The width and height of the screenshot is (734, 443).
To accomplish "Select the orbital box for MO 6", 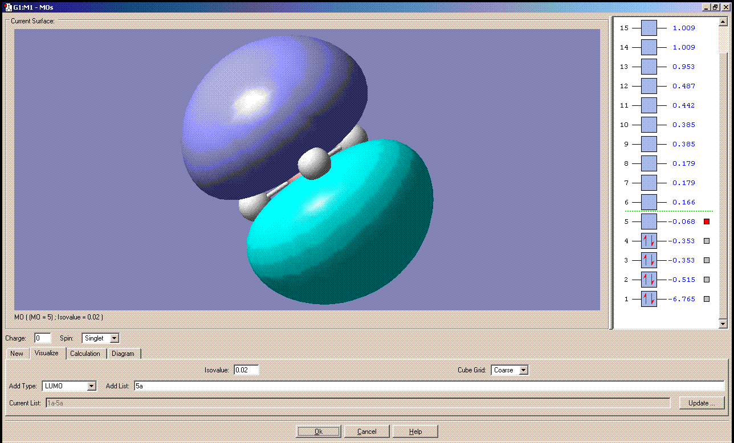I will pos(649,202).
